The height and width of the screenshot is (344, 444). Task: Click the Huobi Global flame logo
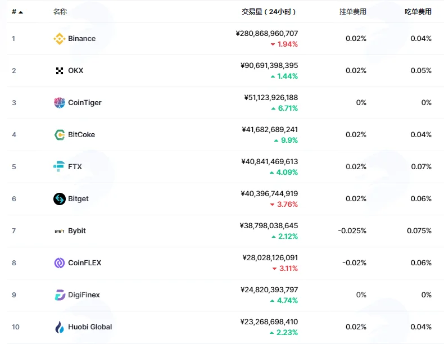point(60,327)
